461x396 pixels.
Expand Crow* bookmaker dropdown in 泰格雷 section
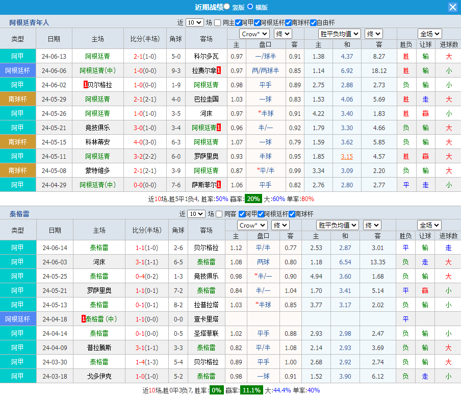click(x=252, y=225)
